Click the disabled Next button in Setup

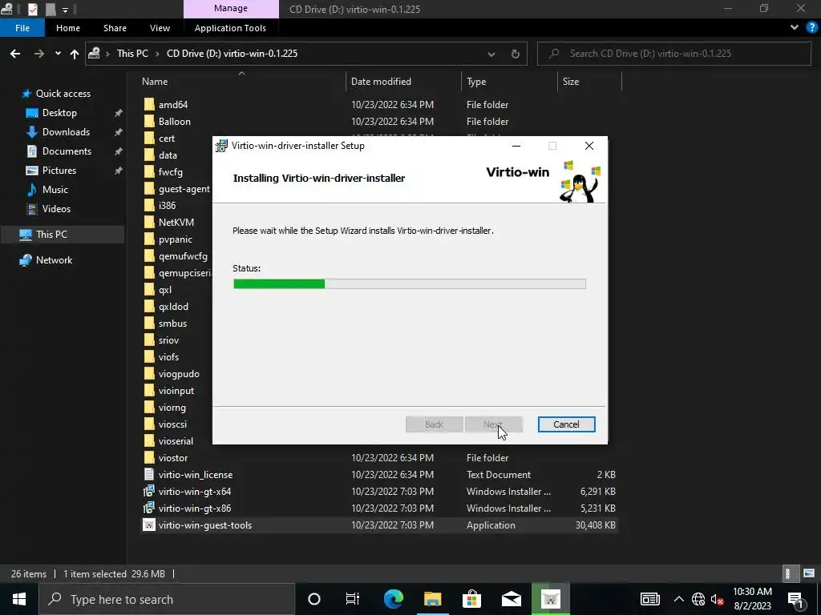tap(493, 424)
